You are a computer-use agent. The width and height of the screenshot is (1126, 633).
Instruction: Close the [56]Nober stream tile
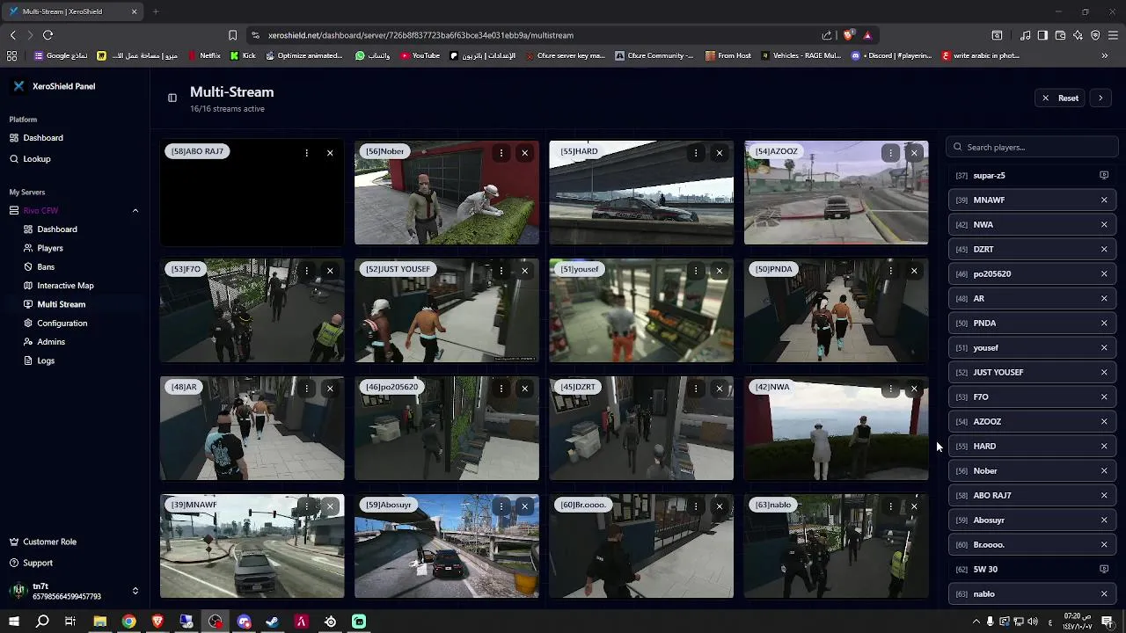pos(524,153)
